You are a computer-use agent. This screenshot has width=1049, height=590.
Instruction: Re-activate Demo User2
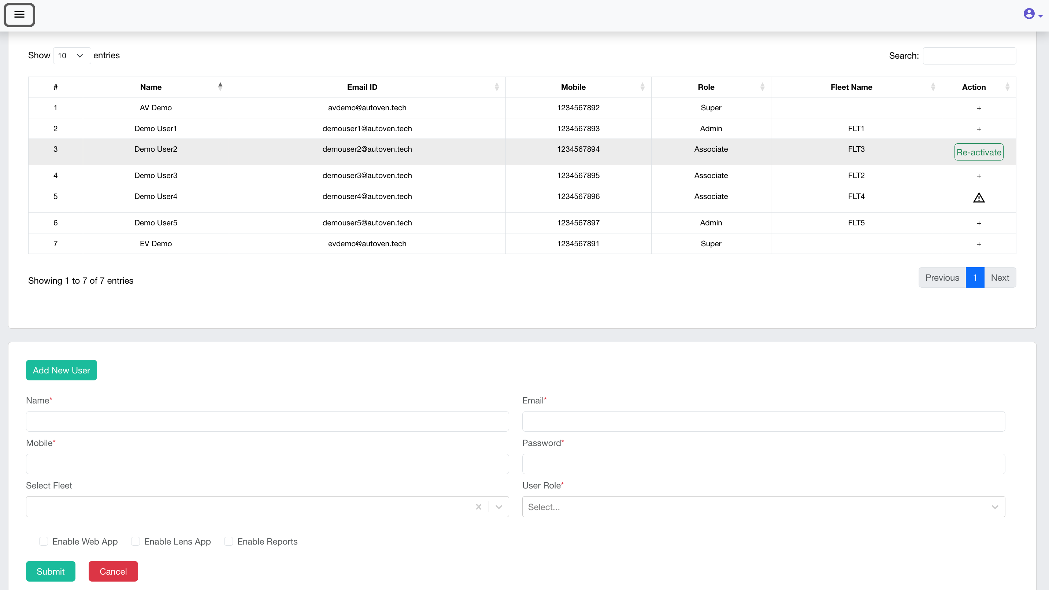click(x=979, y=152)
